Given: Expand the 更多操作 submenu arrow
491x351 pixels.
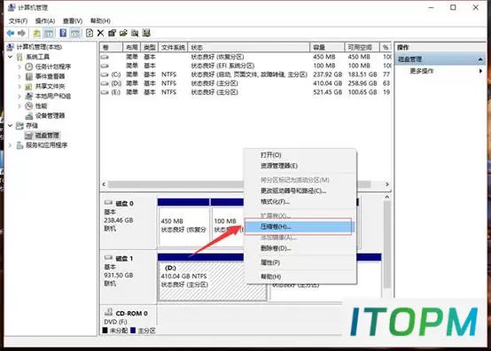Looking at the screenshot, I should click(x=480, y=71).
